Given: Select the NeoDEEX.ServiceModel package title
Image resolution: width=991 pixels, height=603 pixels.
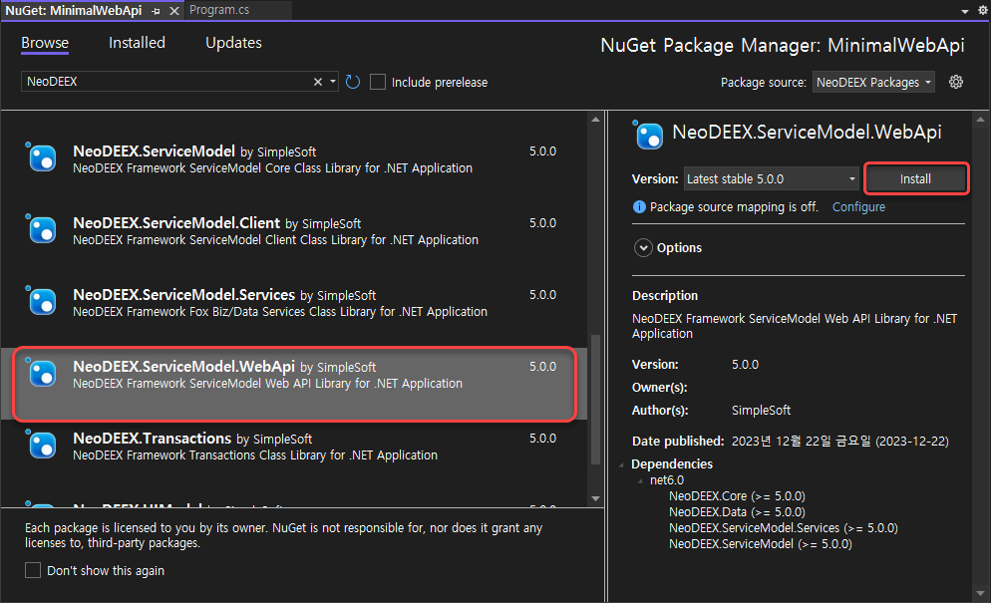Looking at the screenshot, I should pos(155,151).
